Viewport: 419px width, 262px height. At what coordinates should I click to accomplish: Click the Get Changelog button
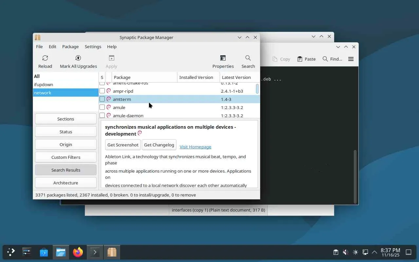click(x=159, y=145)
